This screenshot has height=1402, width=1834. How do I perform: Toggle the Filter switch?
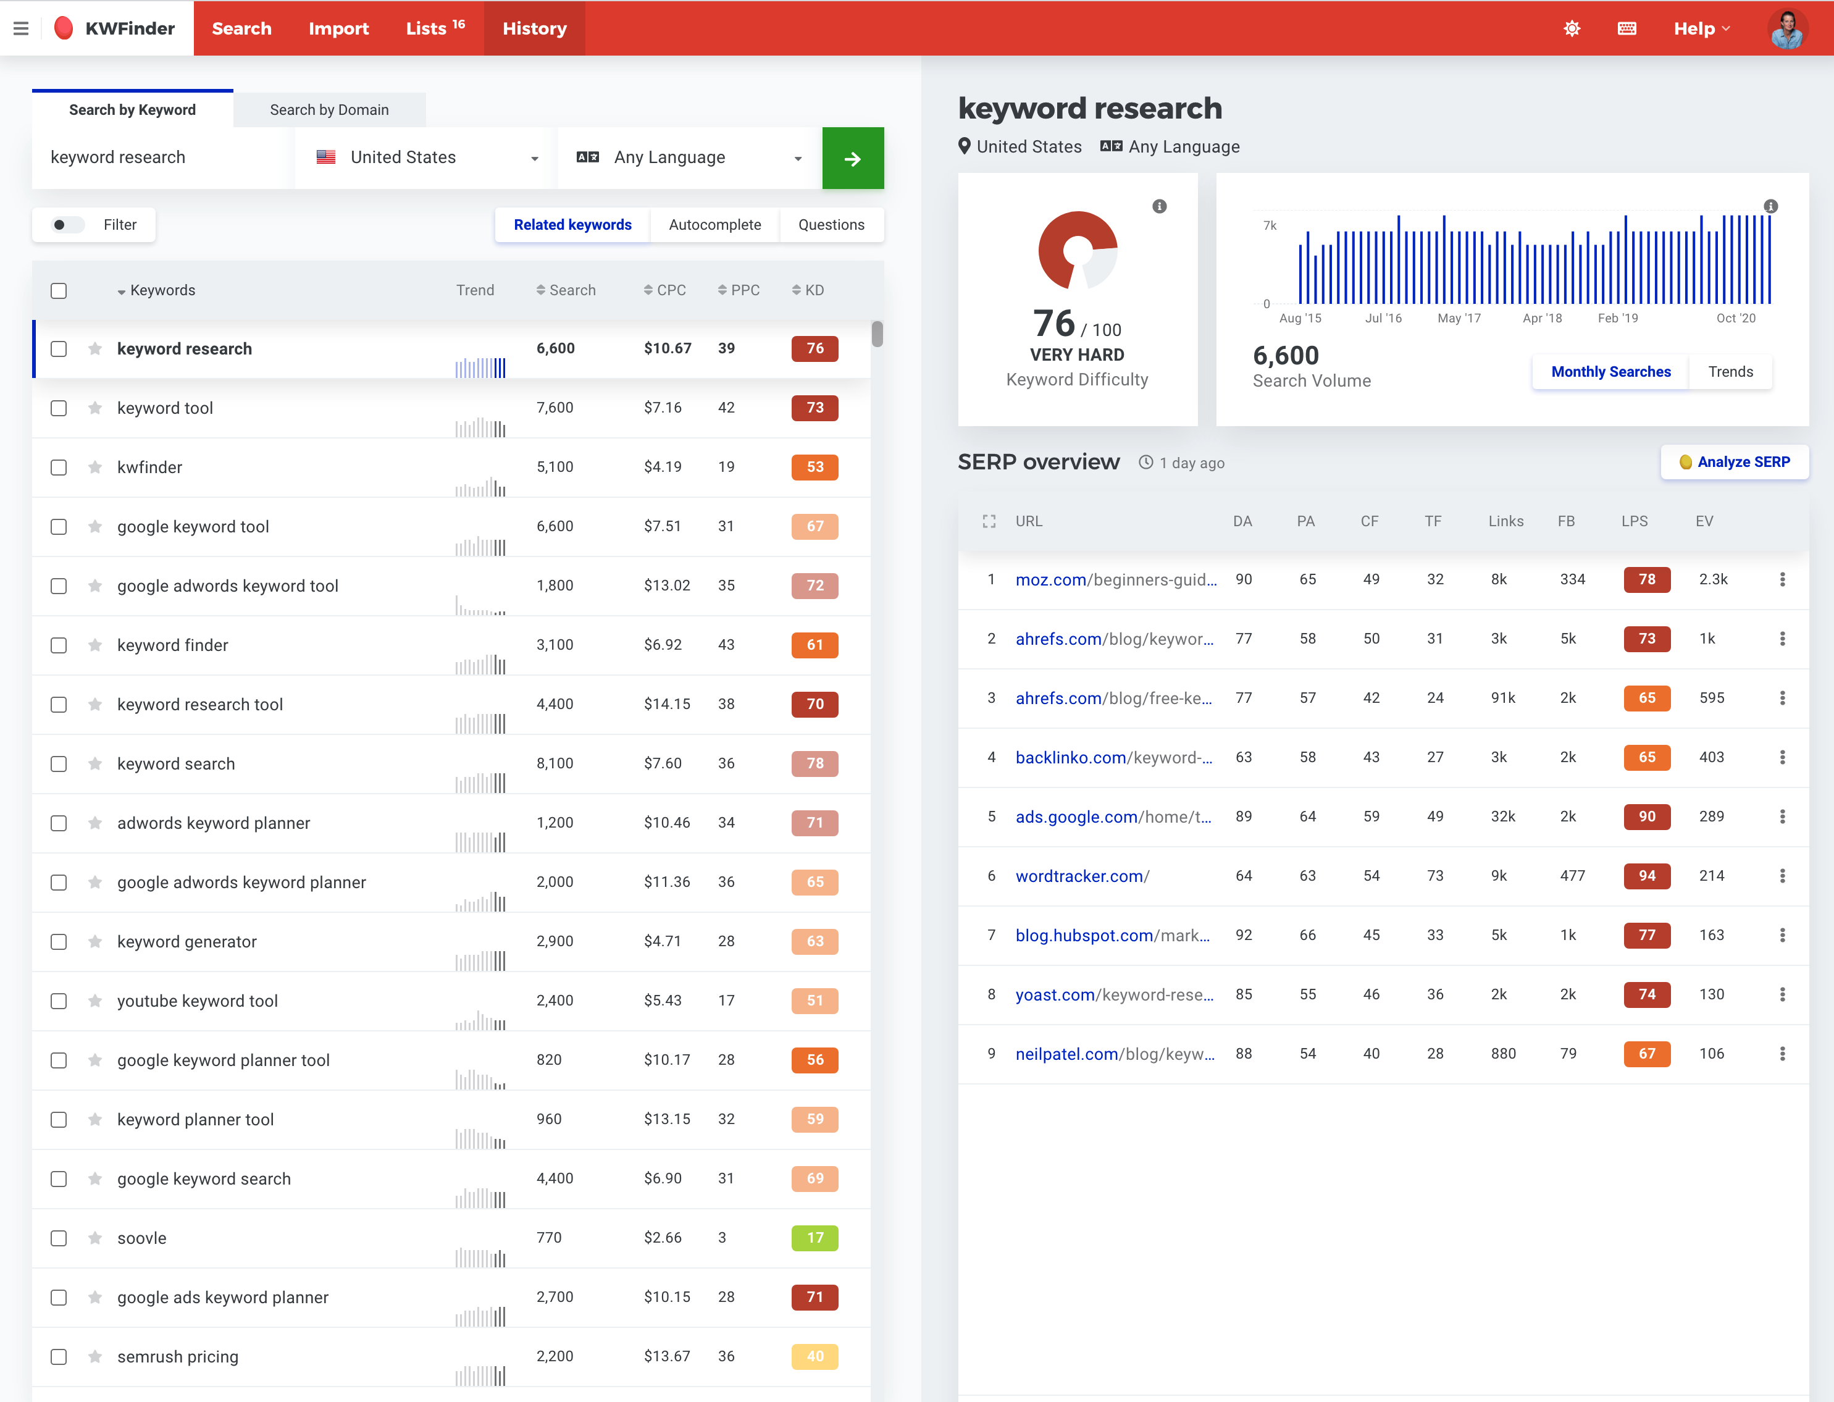point(69,224)
